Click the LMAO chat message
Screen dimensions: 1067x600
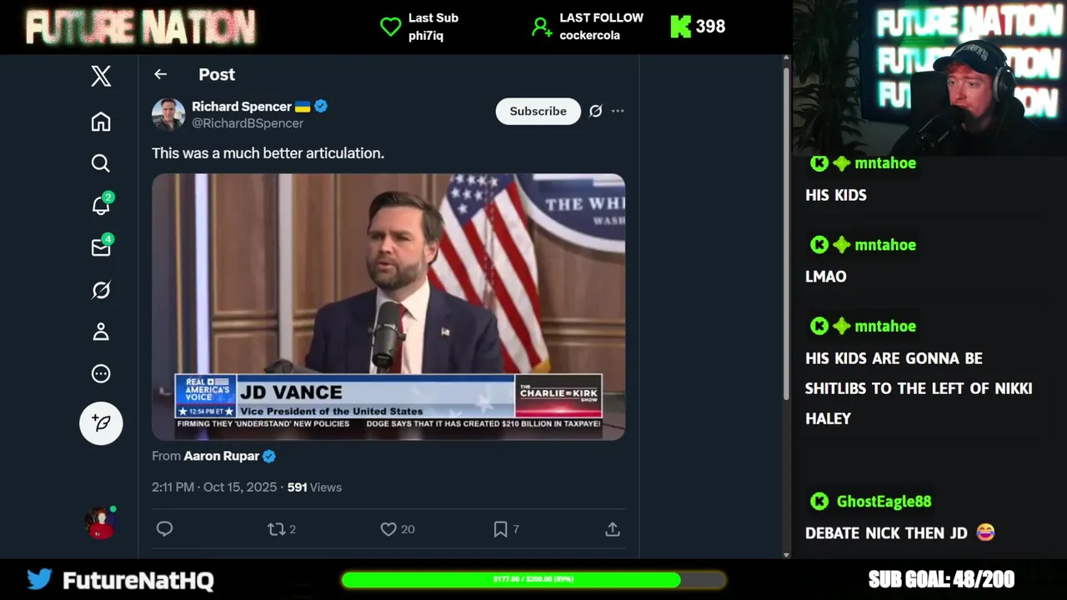826,277
